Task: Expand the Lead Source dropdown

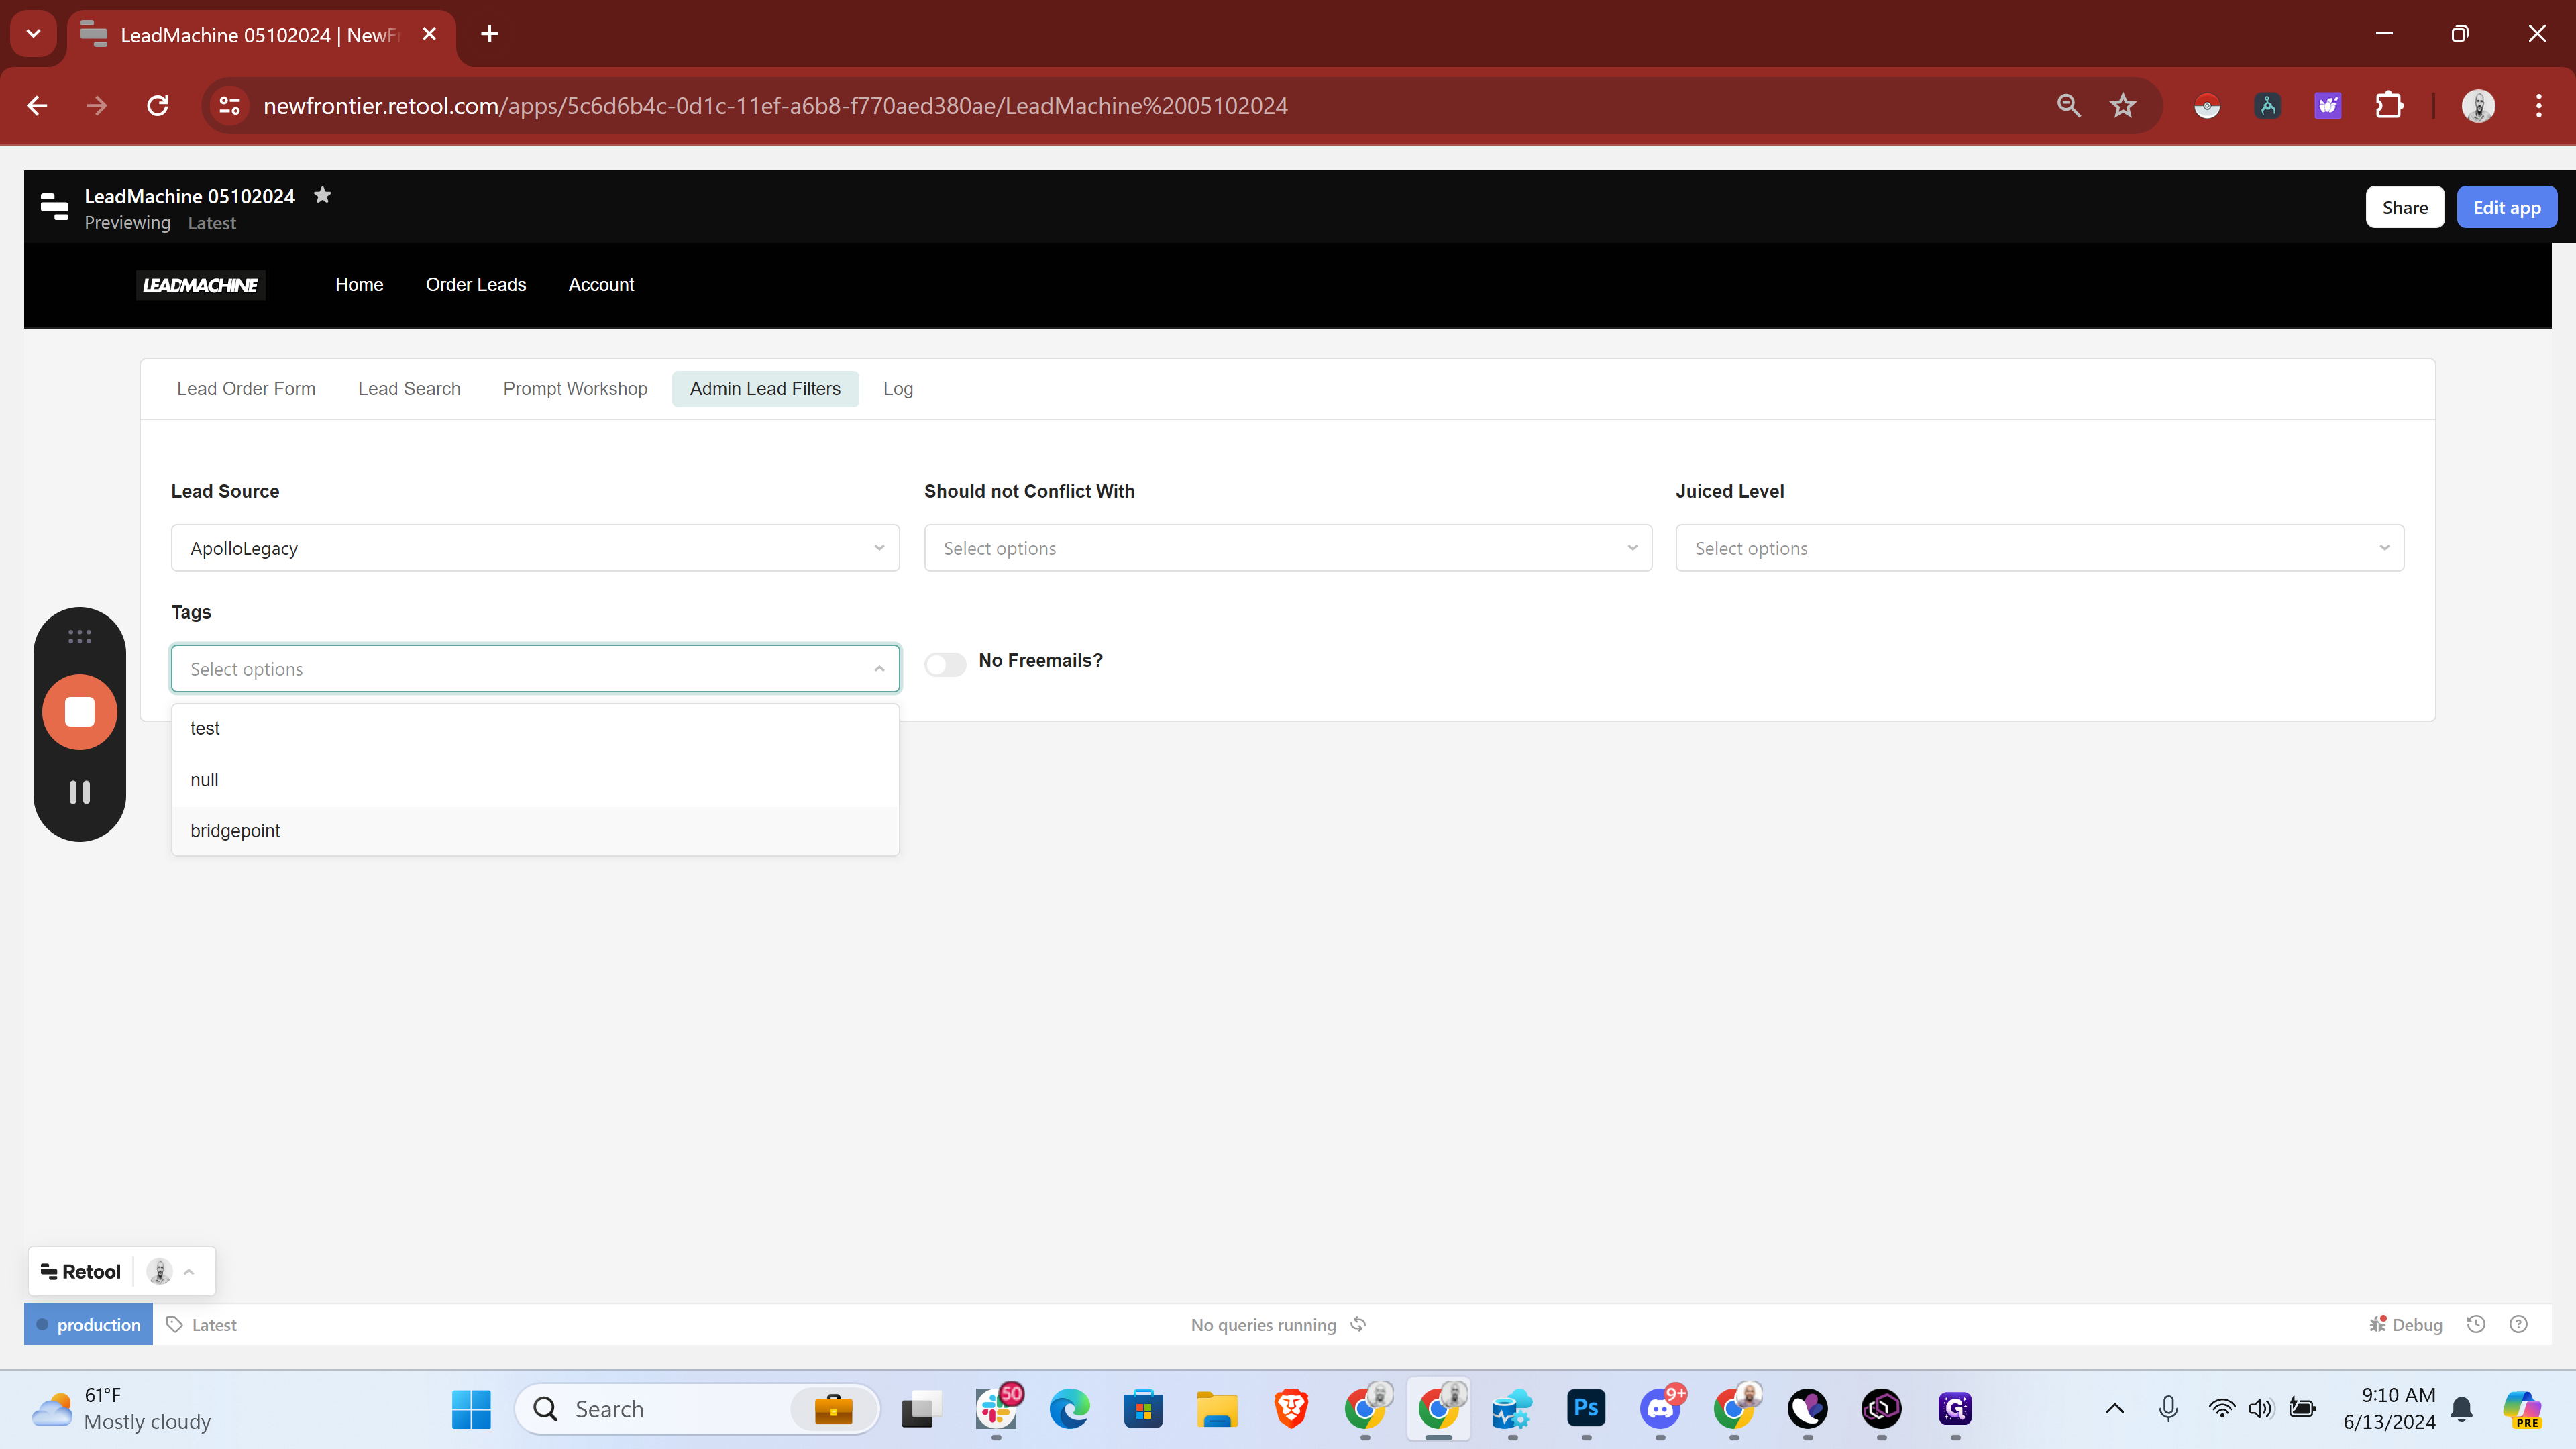Action: pos(535,548)
